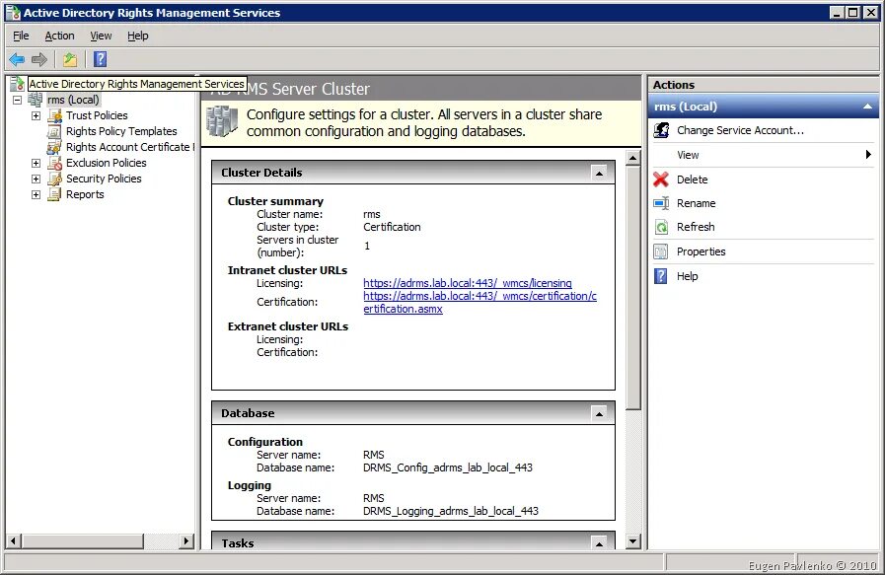Click the Cluster type value Certification
This screenshot has height=575, width=885.
392,227
